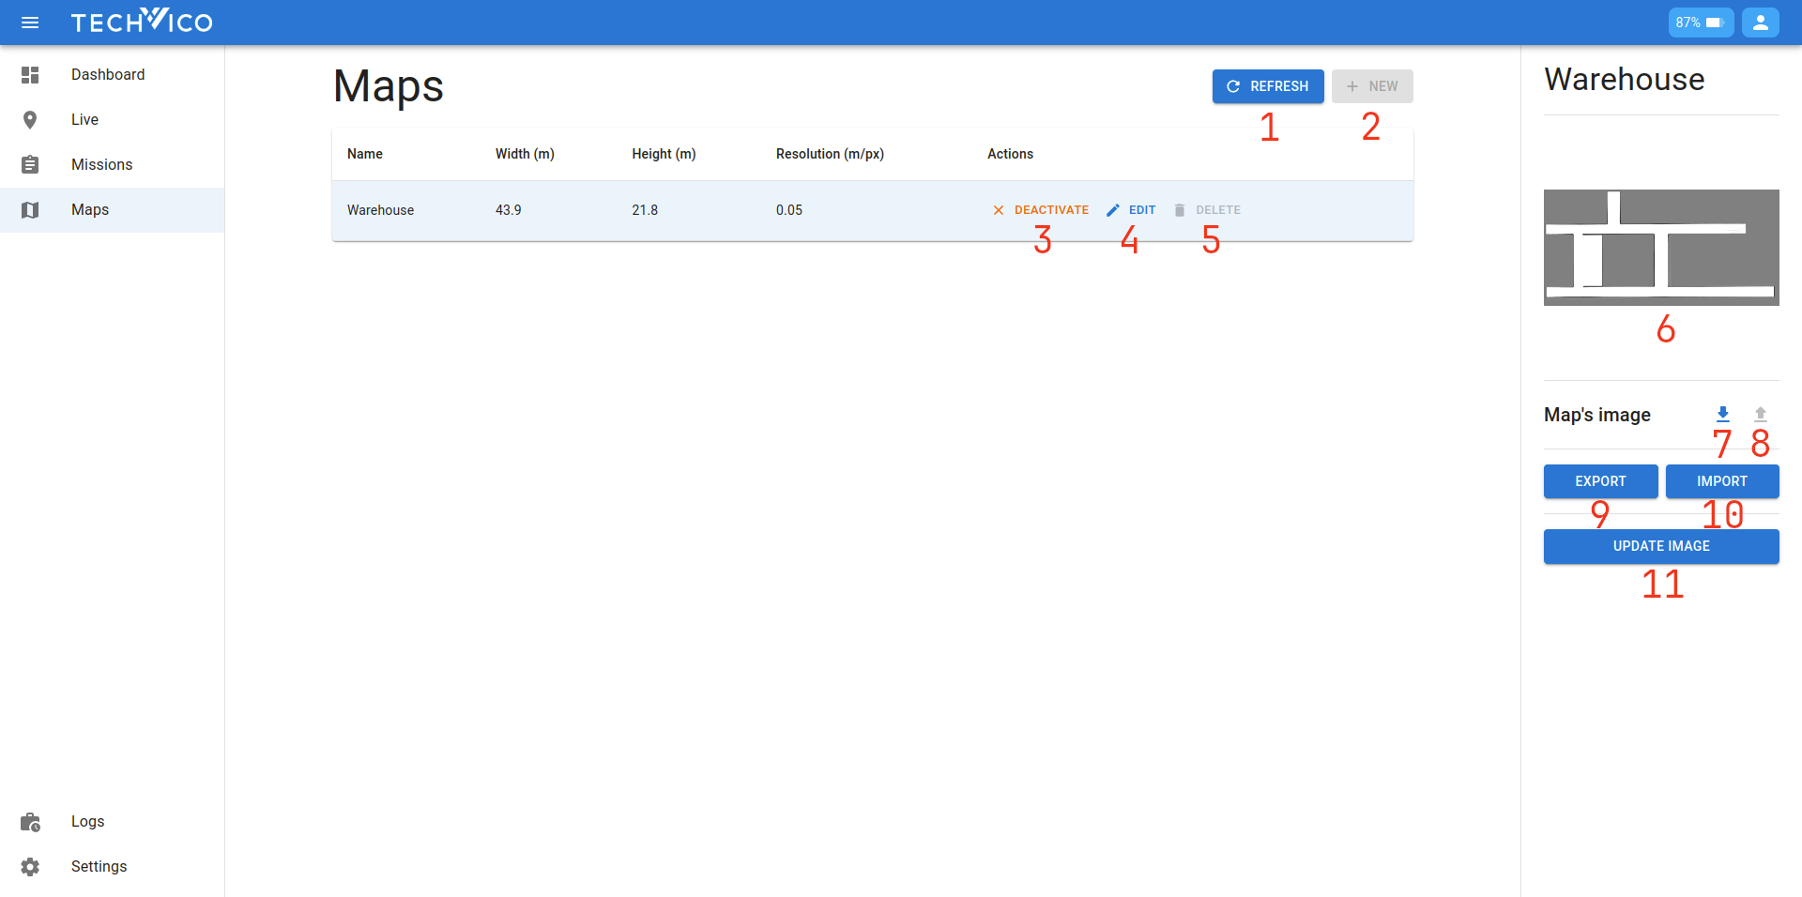Deactivate the Warehouse map
This screenshot has width=1802, height=897.
[x=1041, y=210]
